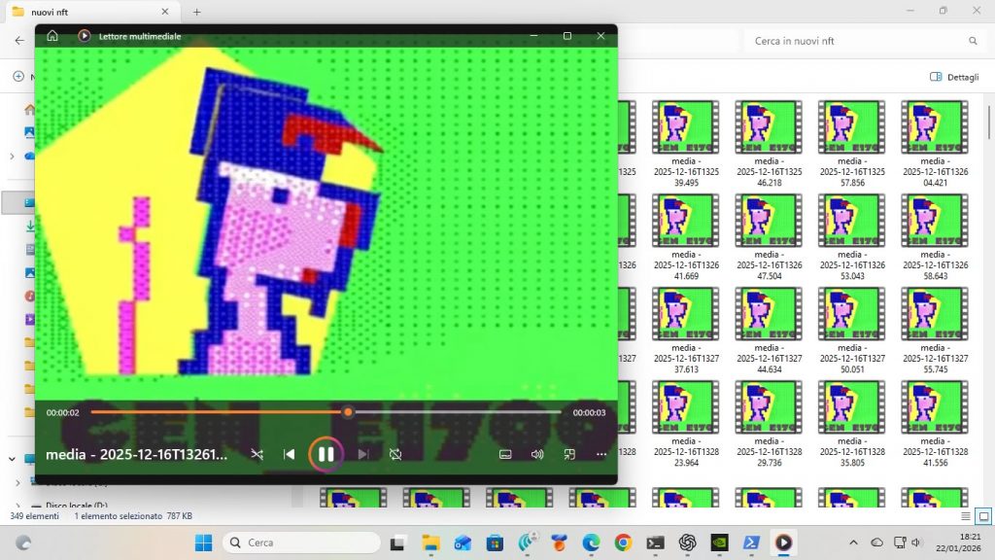Click the Cerca in nuovi nft search box

pyautogui.click(x=855, y=41)
